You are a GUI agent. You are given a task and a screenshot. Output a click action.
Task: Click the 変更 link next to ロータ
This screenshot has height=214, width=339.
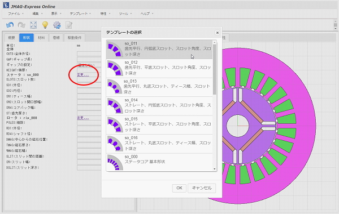coord(83,118)
